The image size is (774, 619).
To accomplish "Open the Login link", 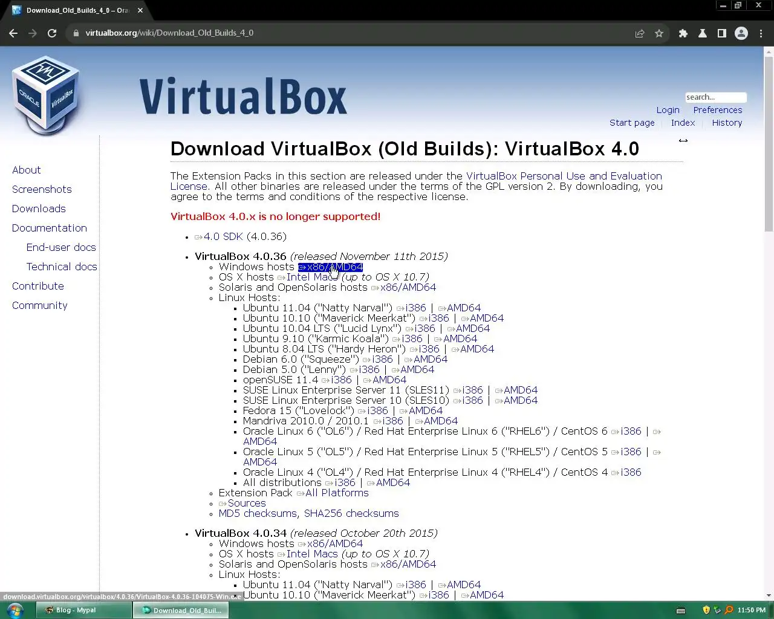I will (668, 110).
